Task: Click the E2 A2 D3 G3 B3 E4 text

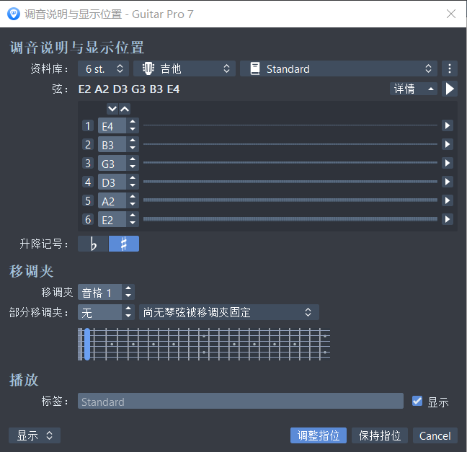Action: coord(129,89)
